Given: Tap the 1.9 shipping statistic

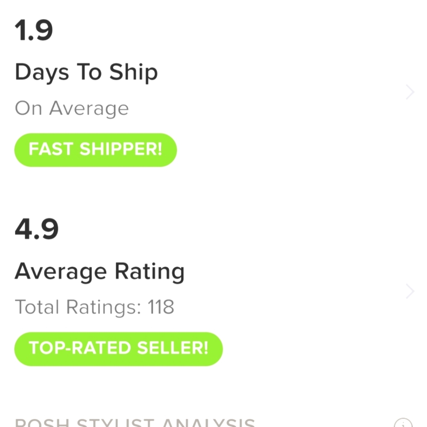Looking at the screenshot, I should click(33, 29).
